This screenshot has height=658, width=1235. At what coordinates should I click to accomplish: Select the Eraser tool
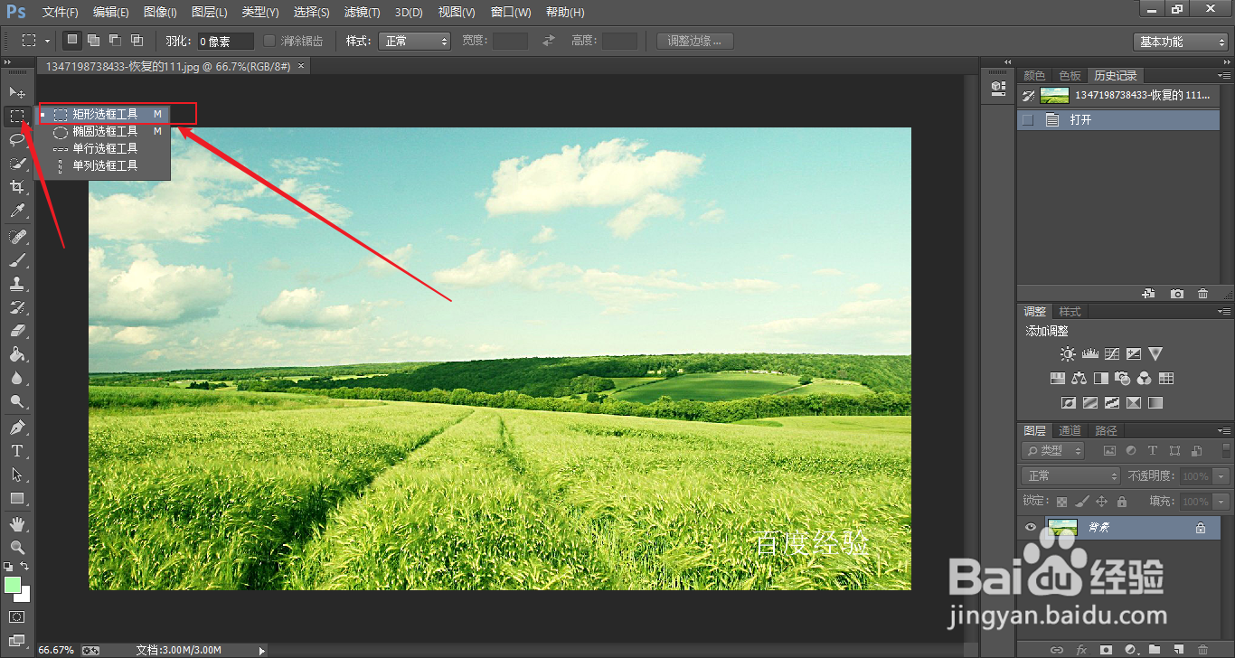point(16,331)
